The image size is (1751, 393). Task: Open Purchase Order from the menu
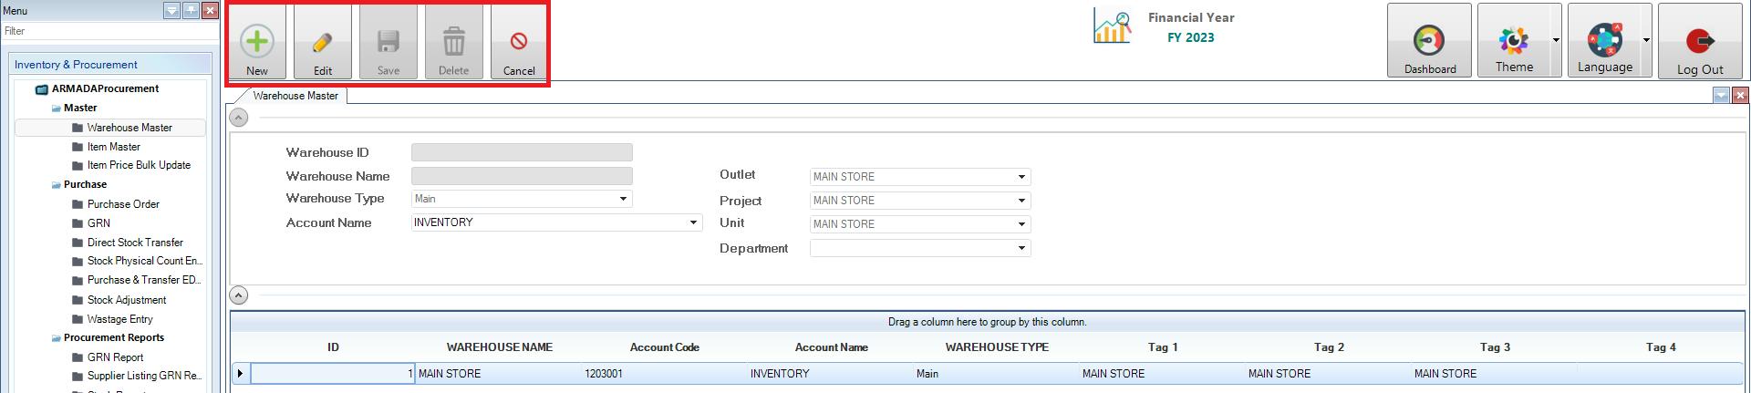123,204
